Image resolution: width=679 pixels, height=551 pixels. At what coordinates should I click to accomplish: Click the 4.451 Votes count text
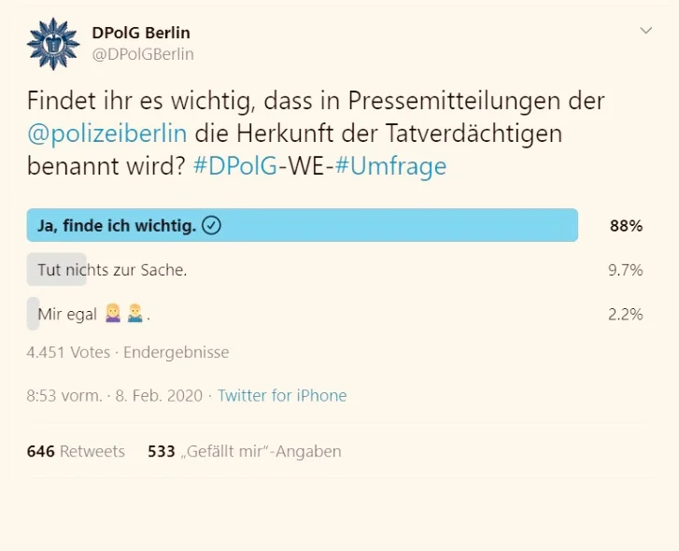point(68,352)
